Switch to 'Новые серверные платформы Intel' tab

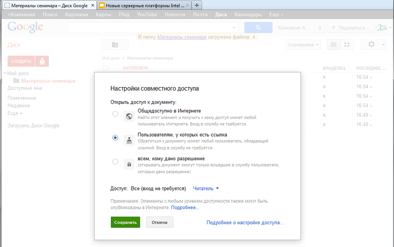pyautogui.click(x=144, y=5)
